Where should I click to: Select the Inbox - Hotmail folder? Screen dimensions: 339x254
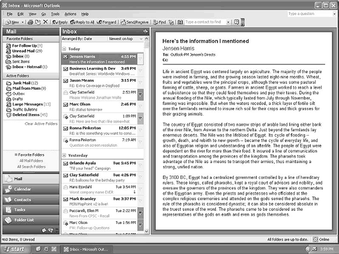click(x=27, y=67)
